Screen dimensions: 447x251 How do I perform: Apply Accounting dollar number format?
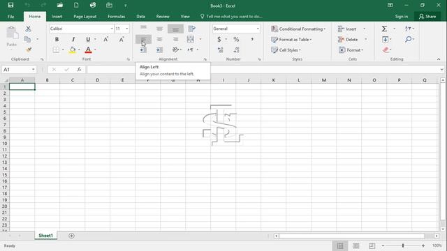(x=219, y=39)
